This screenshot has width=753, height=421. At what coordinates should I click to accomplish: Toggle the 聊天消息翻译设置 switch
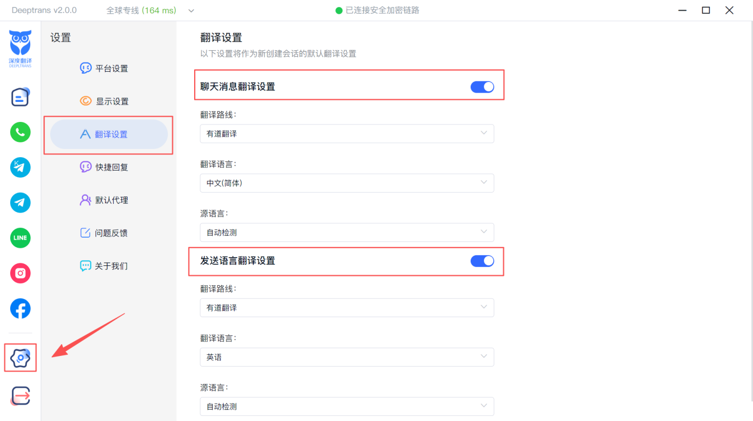pos(482,87)
